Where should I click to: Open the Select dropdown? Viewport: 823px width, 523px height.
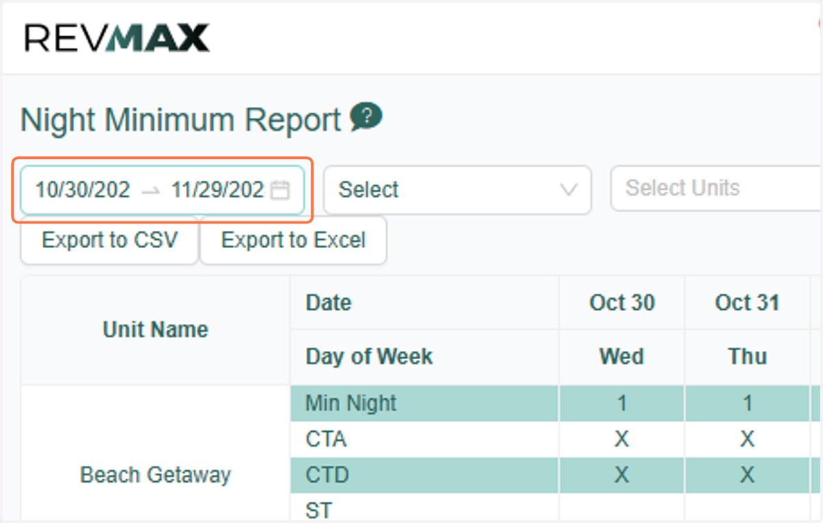click(x=457, y=190)
